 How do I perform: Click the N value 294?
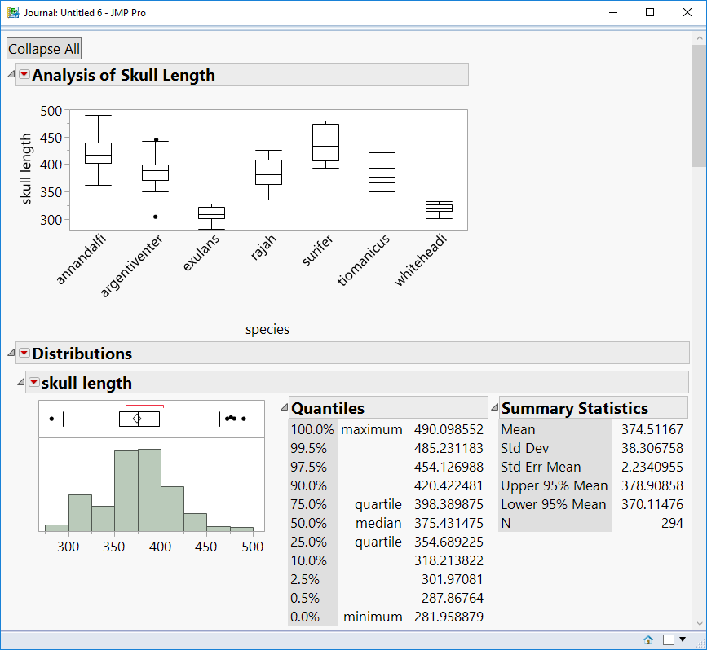coord(672,523)
